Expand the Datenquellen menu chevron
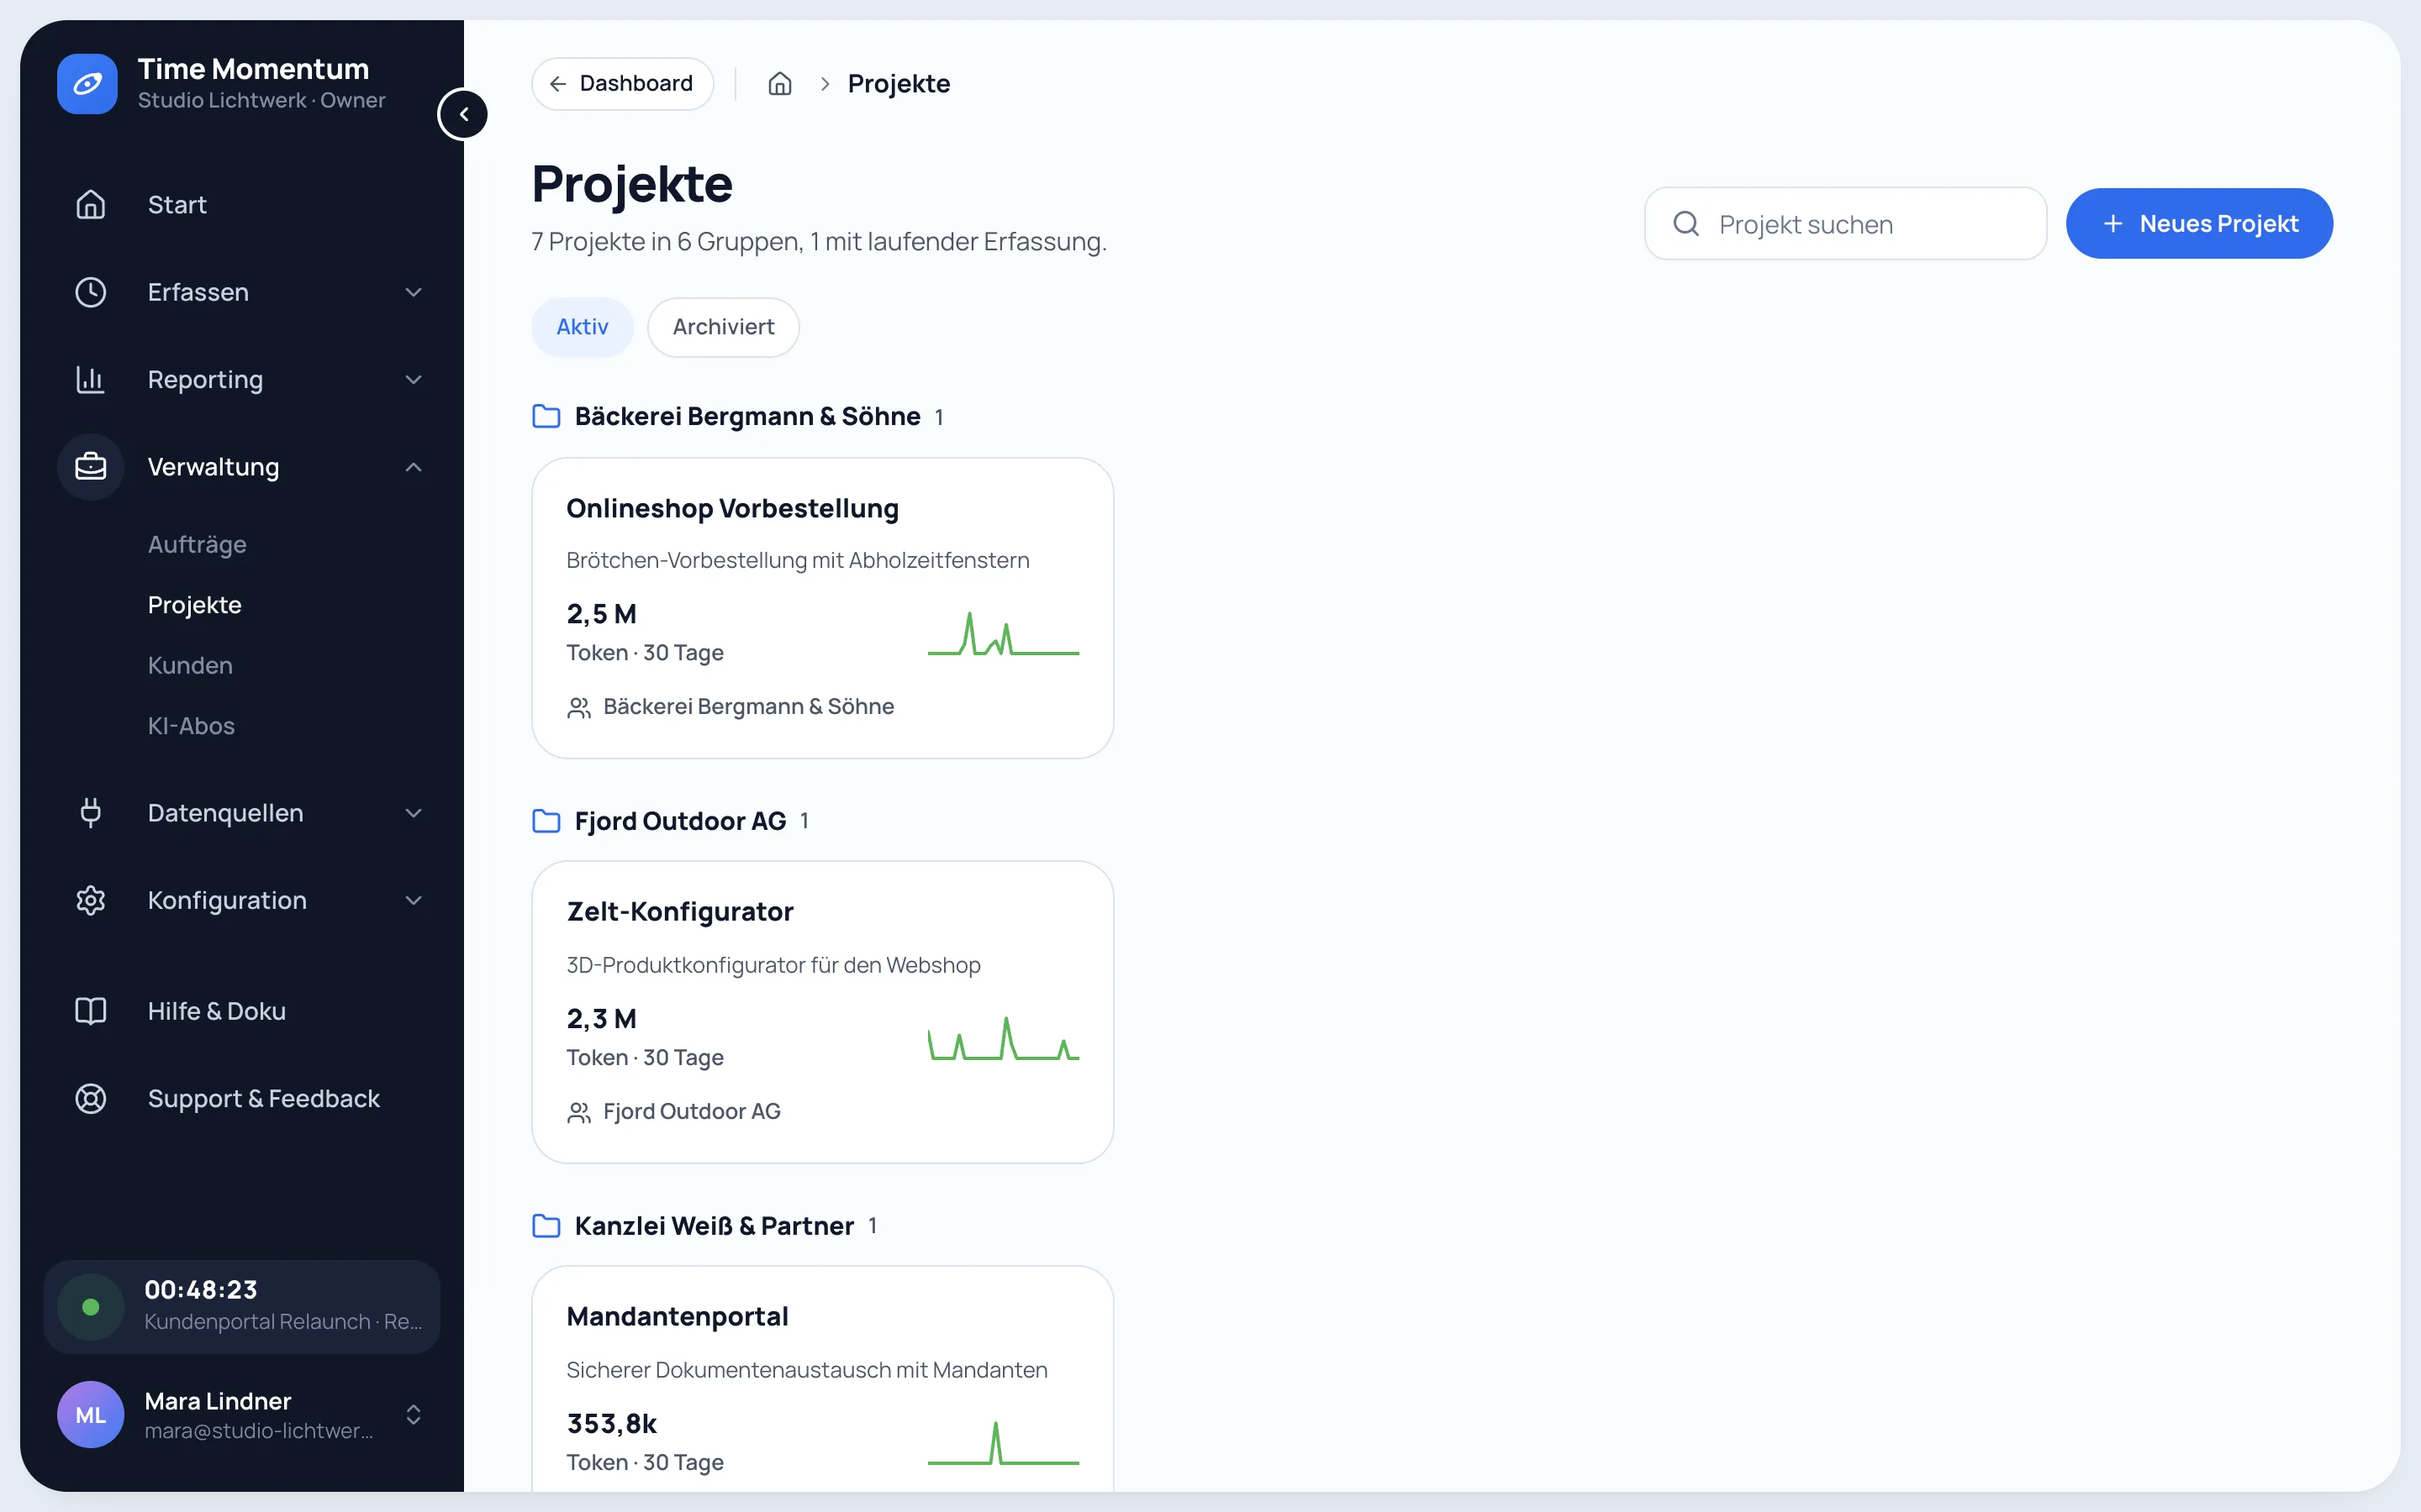The image size is (2421, 1512). (x=414, y=813)
